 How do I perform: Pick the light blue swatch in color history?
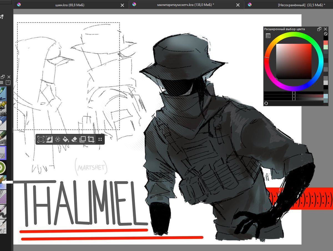326,96
